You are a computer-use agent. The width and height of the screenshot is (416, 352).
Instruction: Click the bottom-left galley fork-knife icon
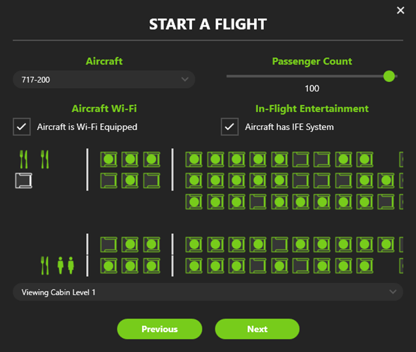click(45, 265)
